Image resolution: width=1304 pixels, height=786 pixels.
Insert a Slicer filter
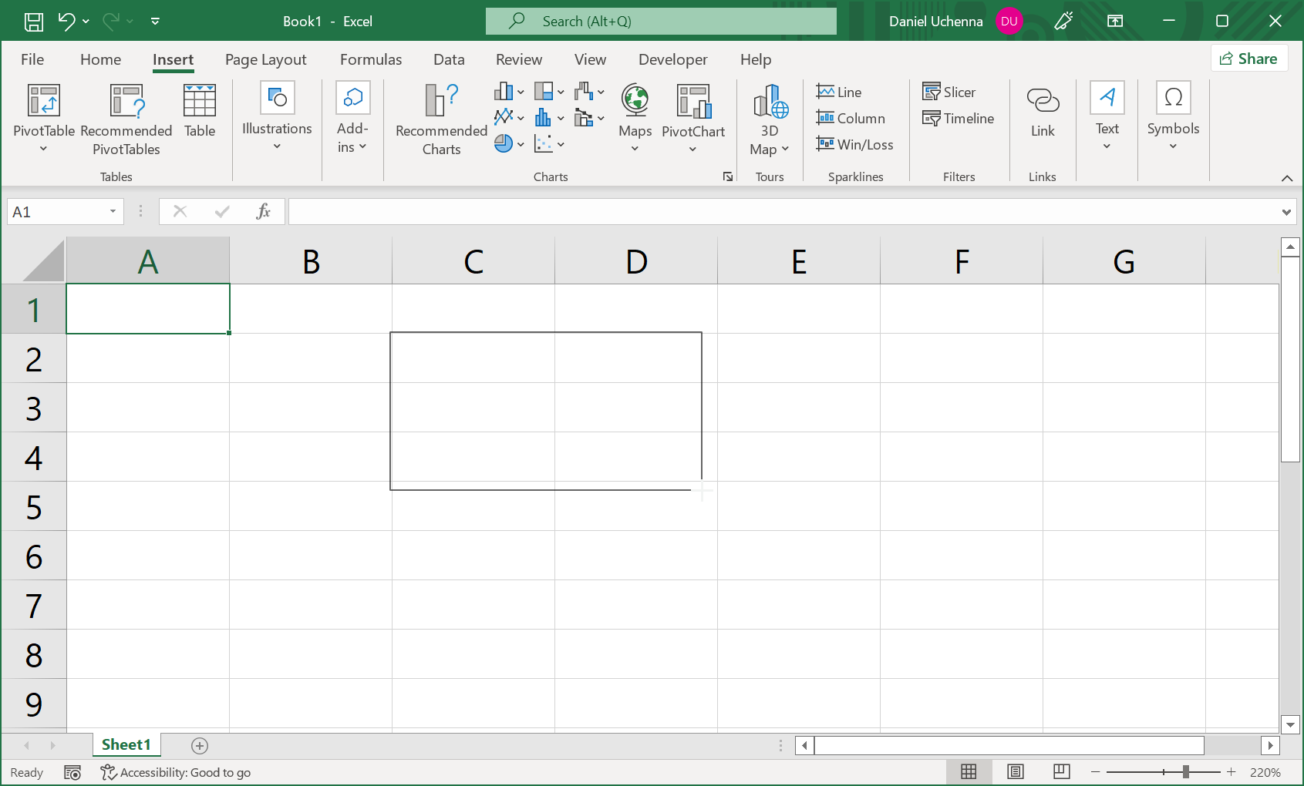(x=949, y=92)
